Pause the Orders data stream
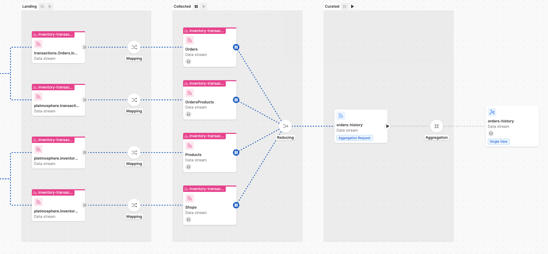This screenshot has height=254, width=548. [x=236, y=47]
